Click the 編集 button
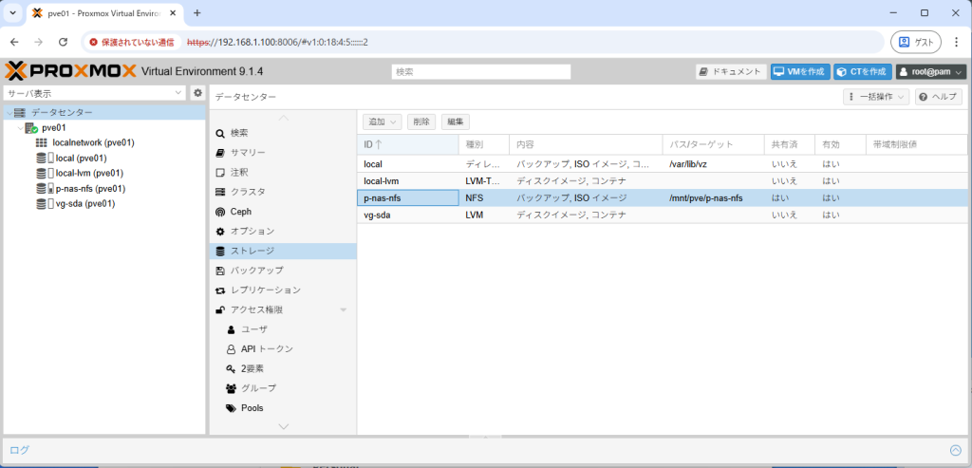972x468 pixels. click(456, 122)
